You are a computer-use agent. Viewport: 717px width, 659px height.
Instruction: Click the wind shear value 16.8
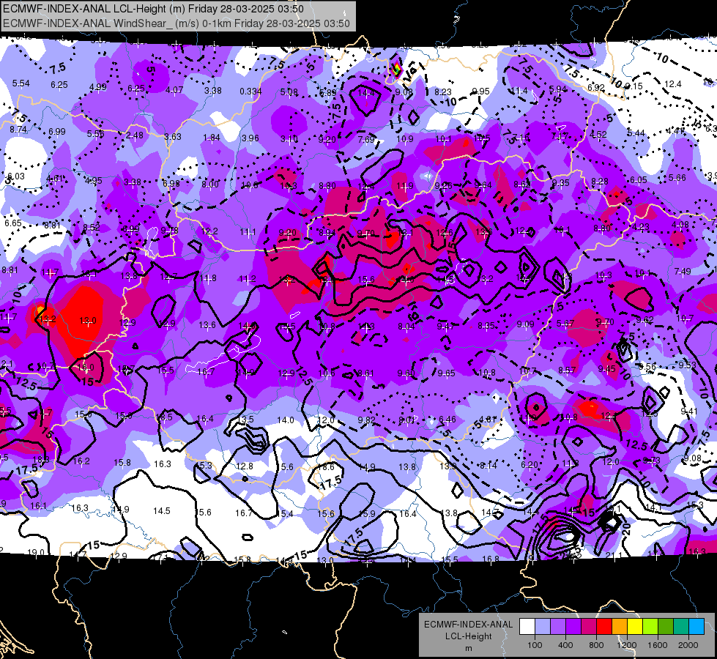pos(491,559)
